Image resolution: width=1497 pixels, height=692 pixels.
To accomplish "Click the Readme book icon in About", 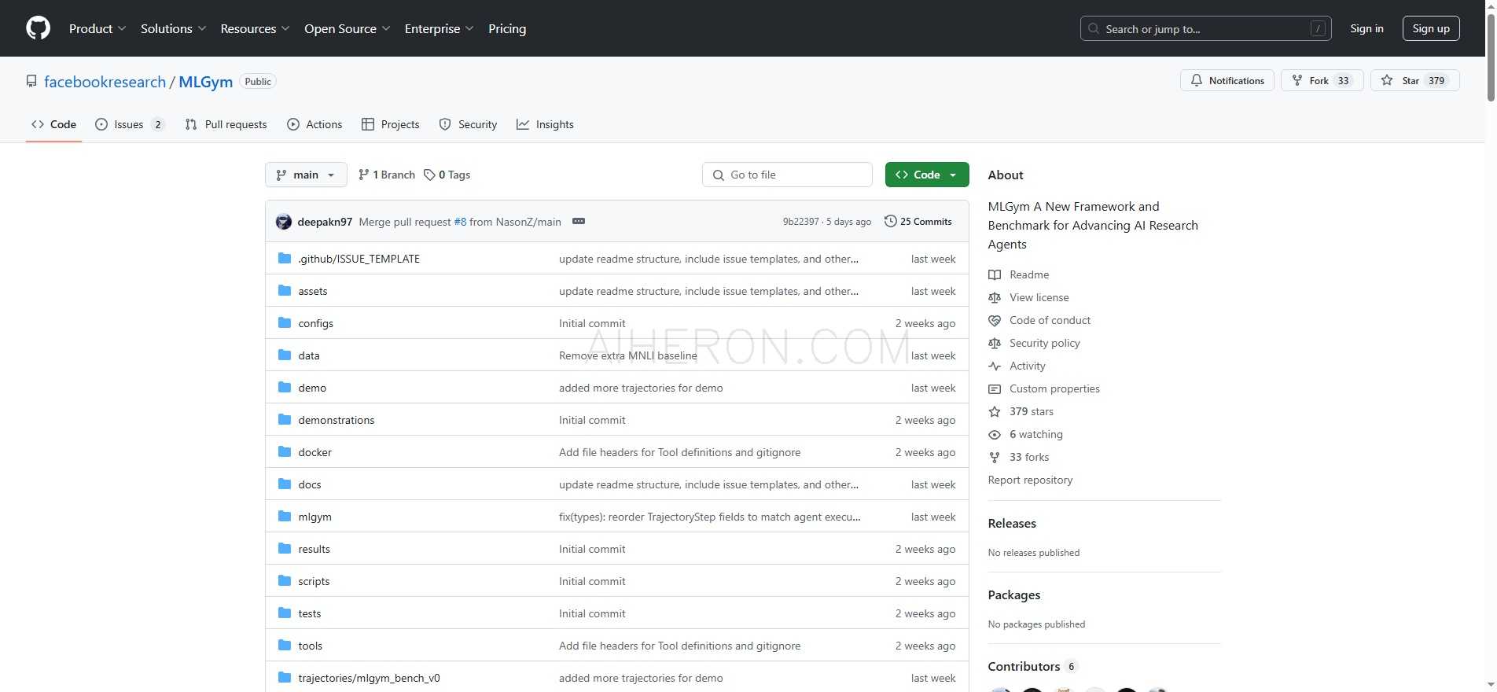I will 995,274.
